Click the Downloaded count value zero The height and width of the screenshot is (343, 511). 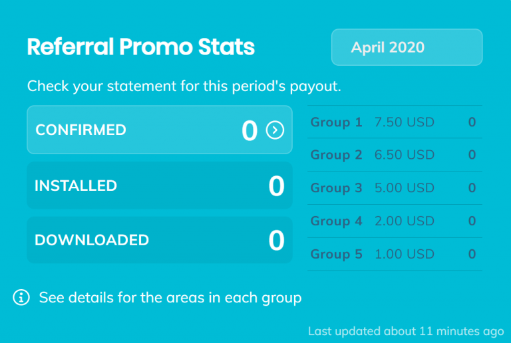(276, 240)
